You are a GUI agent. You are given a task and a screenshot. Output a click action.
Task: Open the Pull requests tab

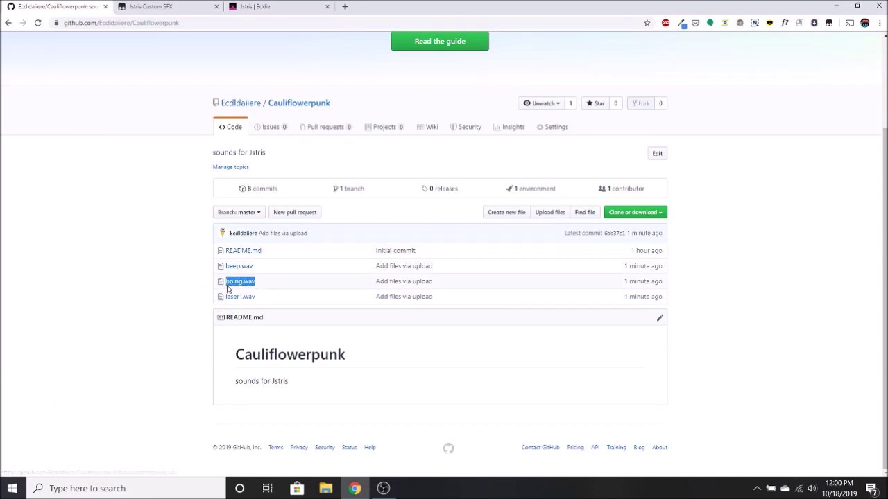tap(325, 127)
